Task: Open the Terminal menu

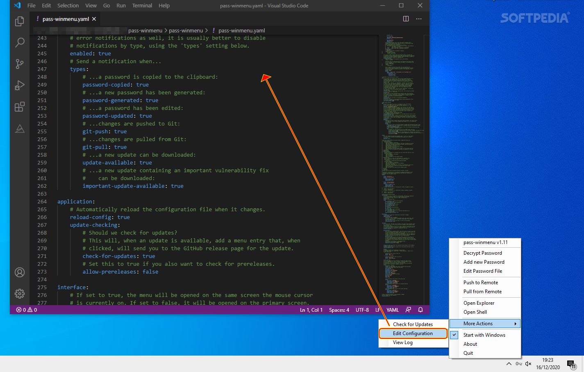Action: pos(142,5)
